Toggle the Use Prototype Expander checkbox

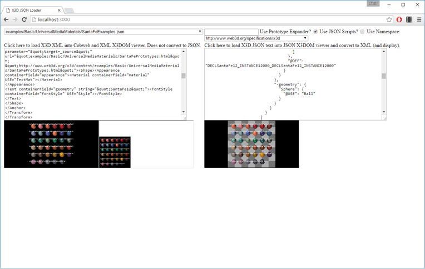click(315, 32)
